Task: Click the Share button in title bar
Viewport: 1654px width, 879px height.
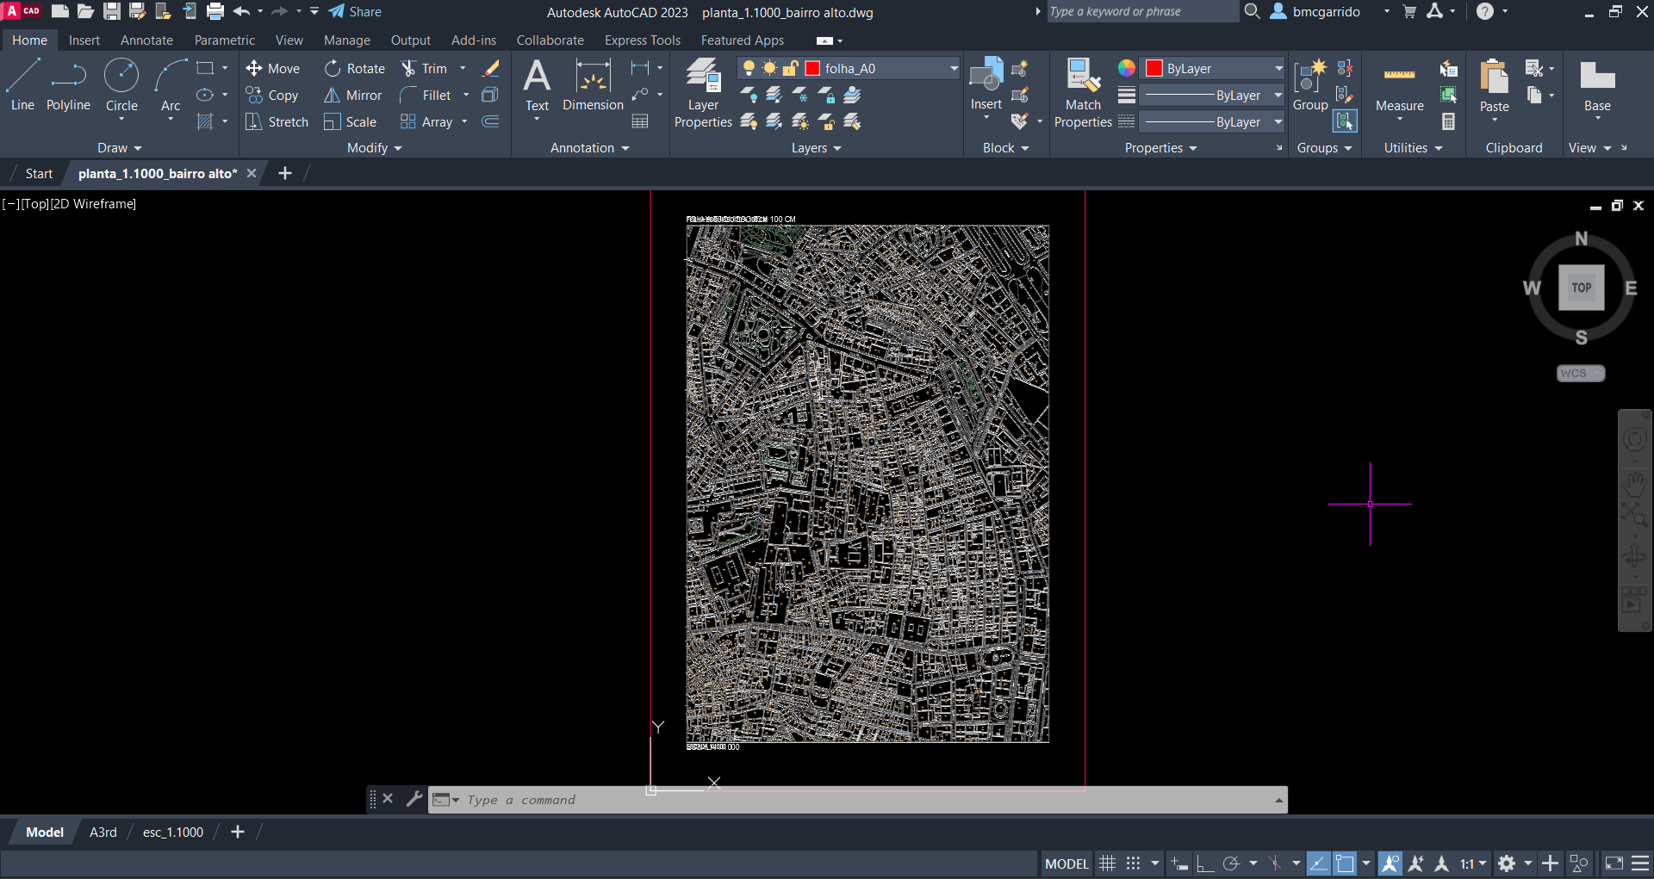Action: click(355, 12)
